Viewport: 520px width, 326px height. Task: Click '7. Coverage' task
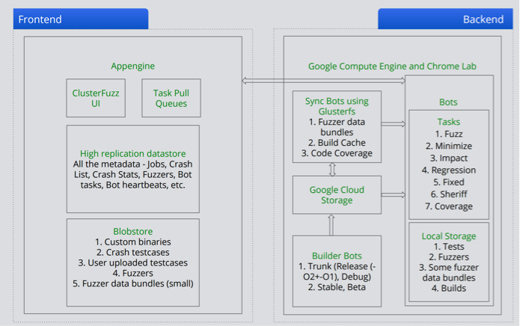point(449,206)
